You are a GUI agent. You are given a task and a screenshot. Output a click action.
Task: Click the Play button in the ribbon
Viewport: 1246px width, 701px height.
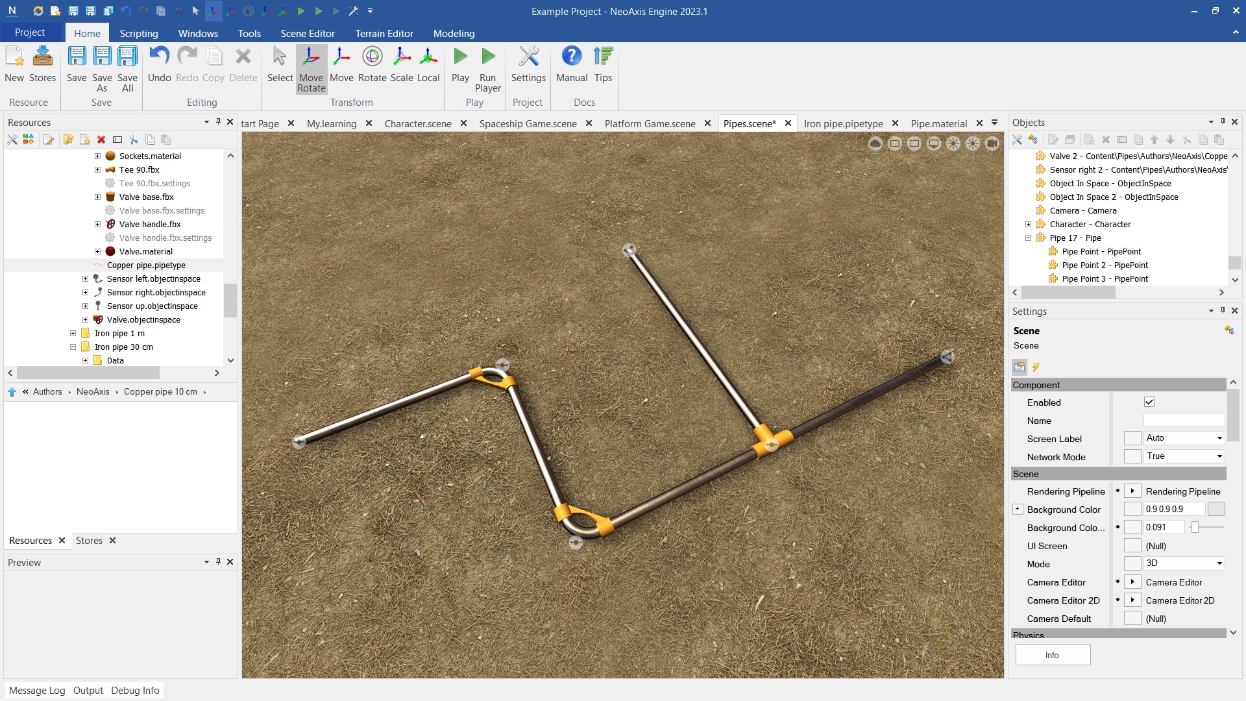click(460, 65)
